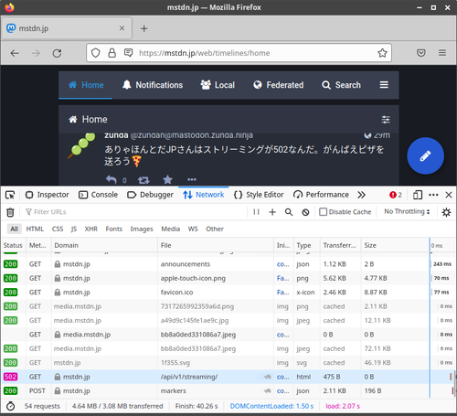Filter requests by HTML
The image size is (457, 416).
35,229
